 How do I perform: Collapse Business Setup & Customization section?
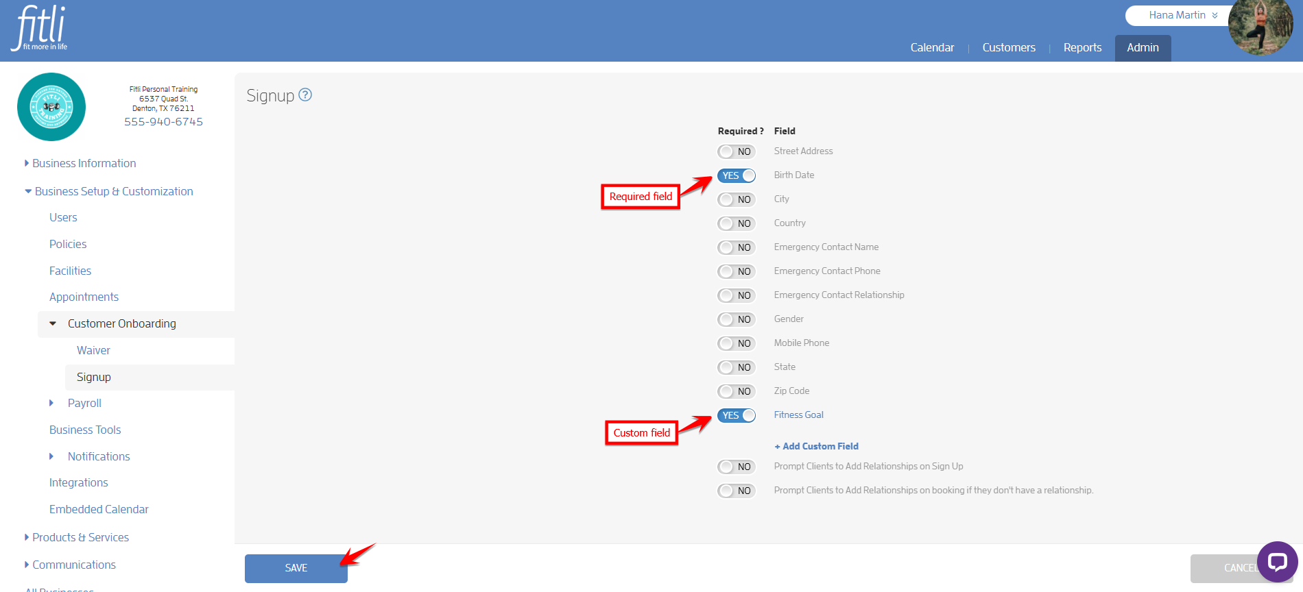(109, 191)
